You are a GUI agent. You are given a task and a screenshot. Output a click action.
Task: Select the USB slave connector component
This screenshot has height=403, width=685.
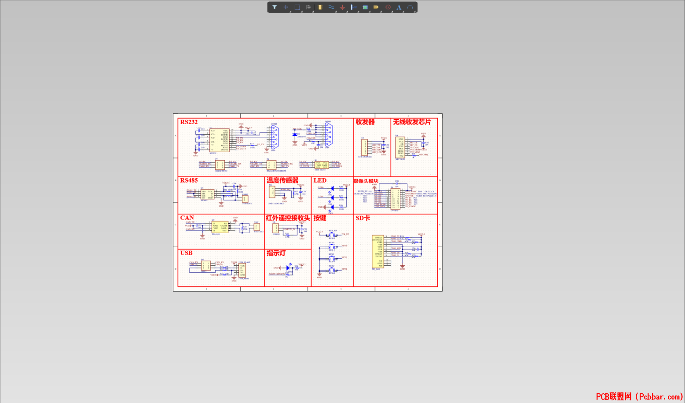[242, 270]
